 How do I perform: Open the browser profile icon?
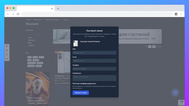click(176, 14)
